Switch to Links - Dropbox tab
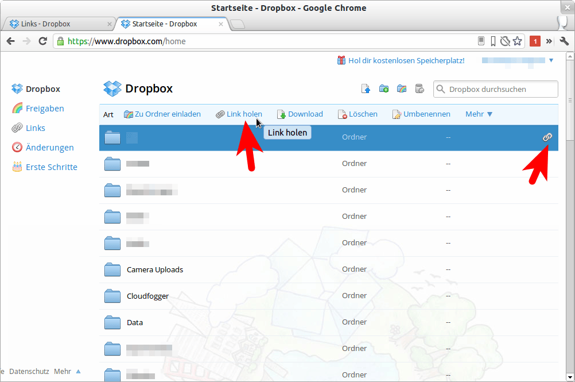 59,24
